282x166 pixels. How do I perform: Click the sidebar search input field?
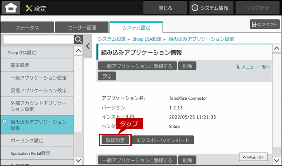39,40
